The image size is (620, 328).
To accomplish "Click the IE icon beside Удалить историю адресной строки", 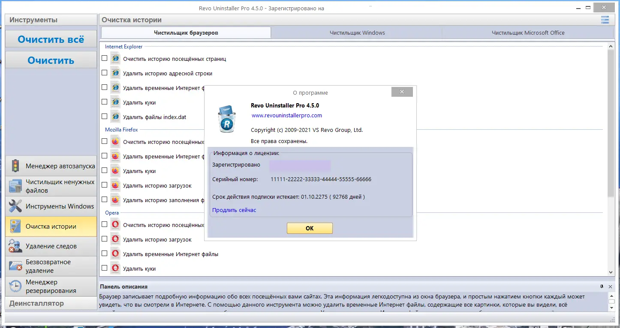I will pos(115,73).
